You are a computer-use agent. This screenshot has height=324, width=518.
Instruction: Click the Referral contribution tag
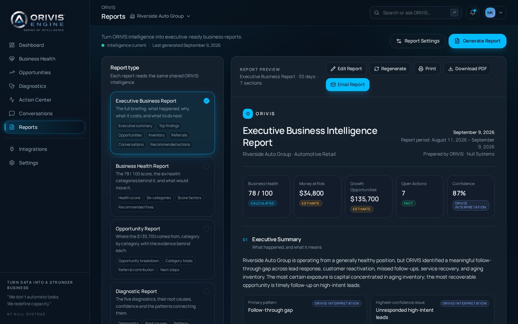point(136,270)
